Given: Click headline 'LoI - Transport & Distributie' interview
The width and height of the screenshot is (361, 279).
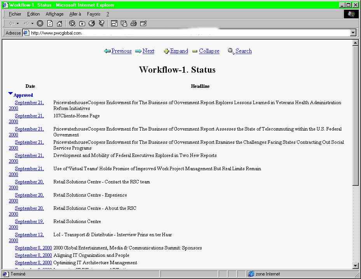Looking at the screenshot, I should tap(113, 235).
